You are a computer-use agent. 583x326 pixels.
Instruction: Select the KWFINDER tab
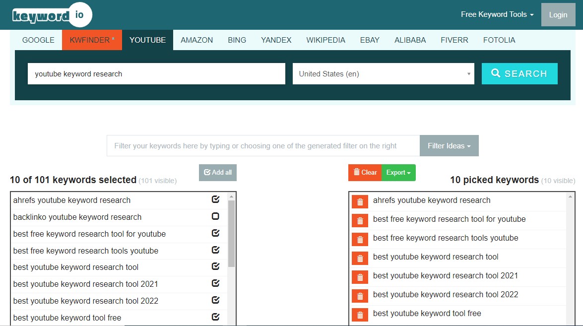[x=92, y=40]
